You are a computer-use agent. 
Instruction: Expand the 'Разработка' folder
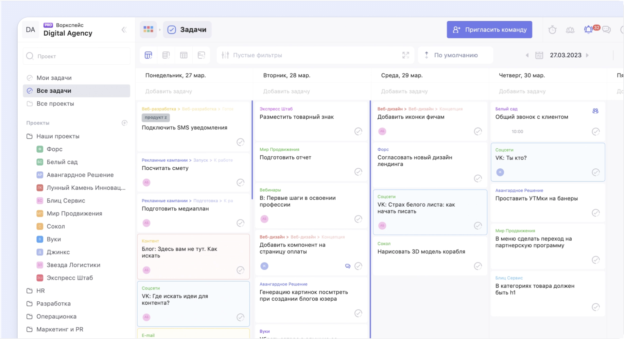pyautogui.click(x=53, y=304)
